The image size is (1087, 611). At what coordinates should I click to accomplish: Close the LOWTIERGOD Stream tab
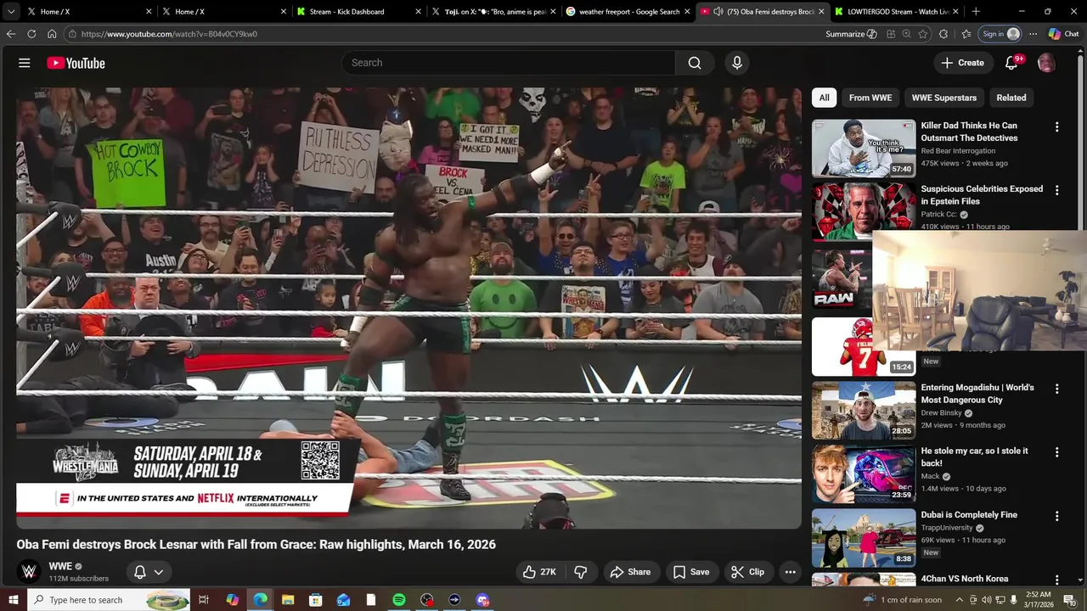point(955,12)
